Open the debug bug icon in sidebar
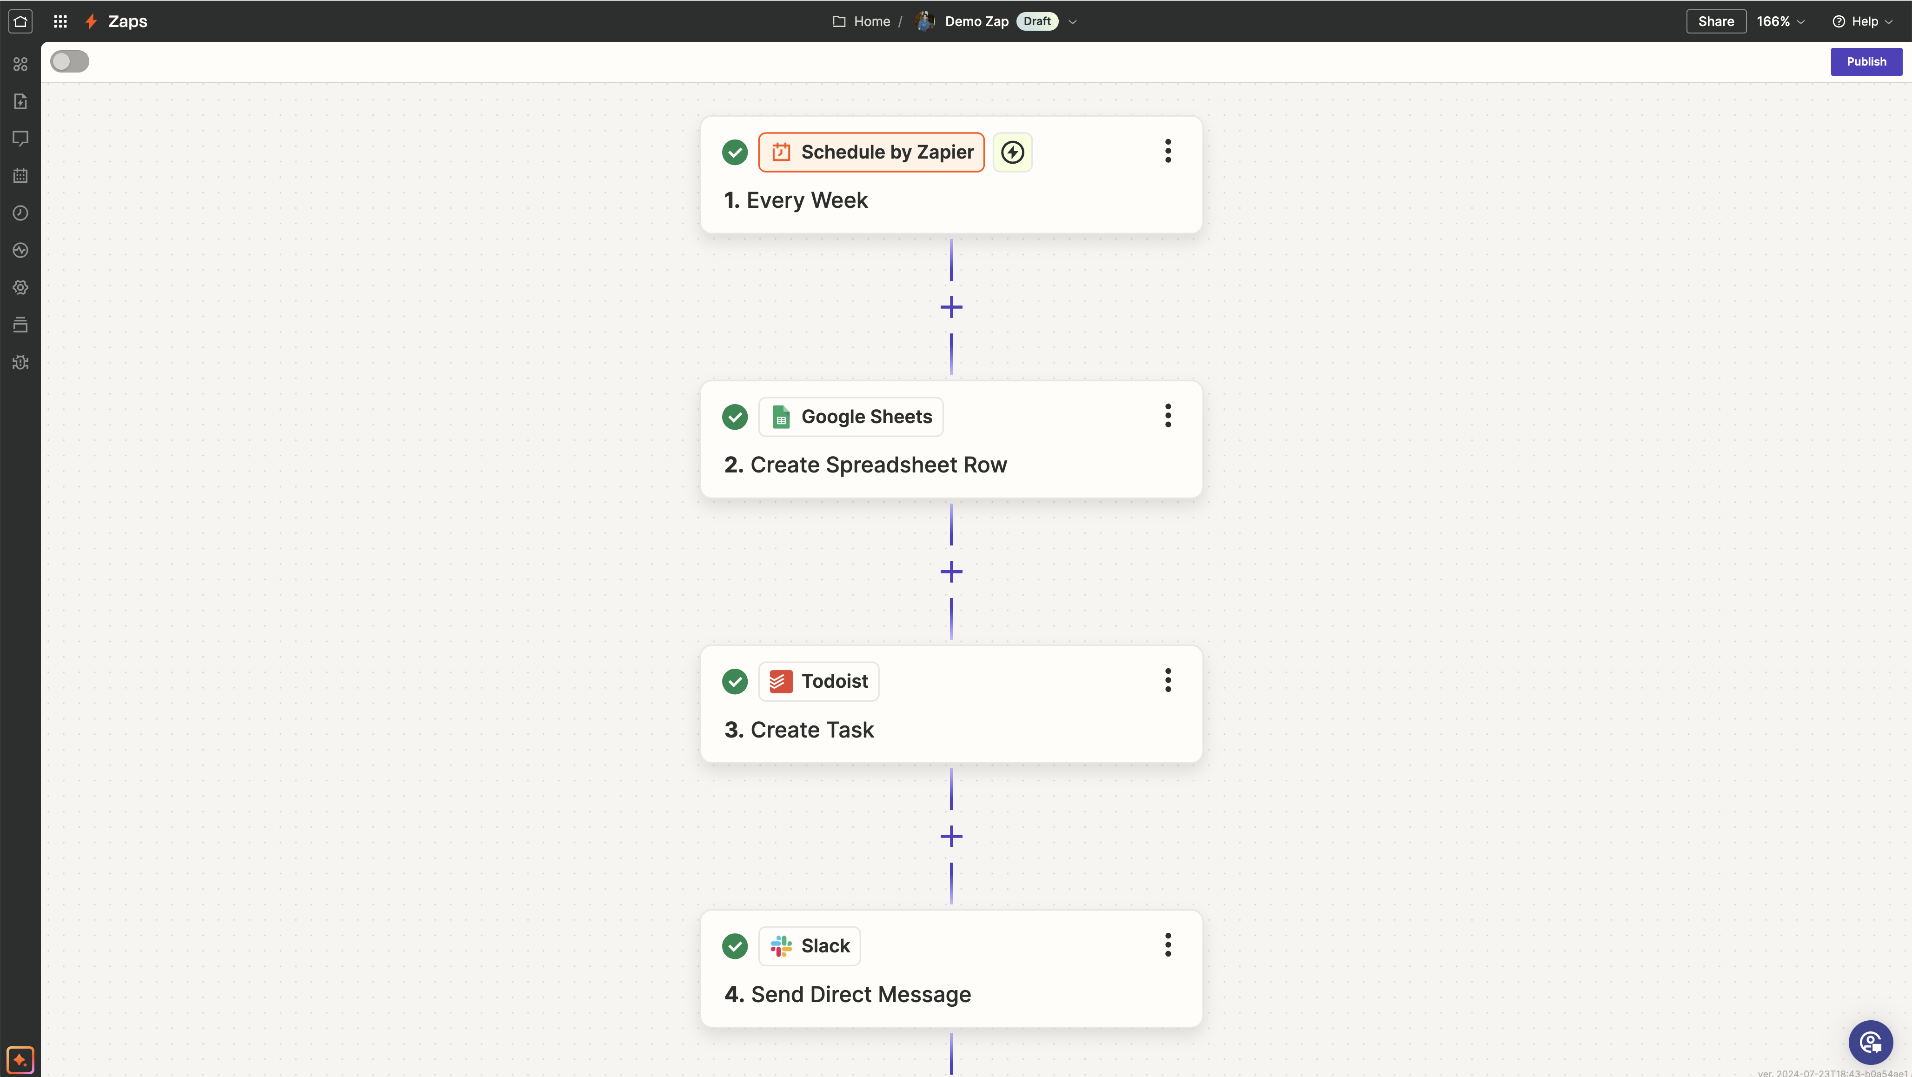This screenshot has width=1912, height=1077. pos(20,362)
